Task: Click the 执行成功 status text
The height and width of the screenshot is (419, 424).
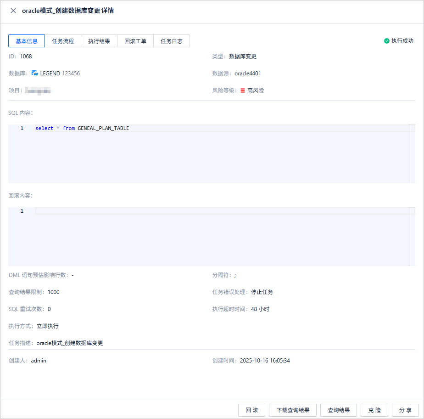Action: (x=402, y=41)
